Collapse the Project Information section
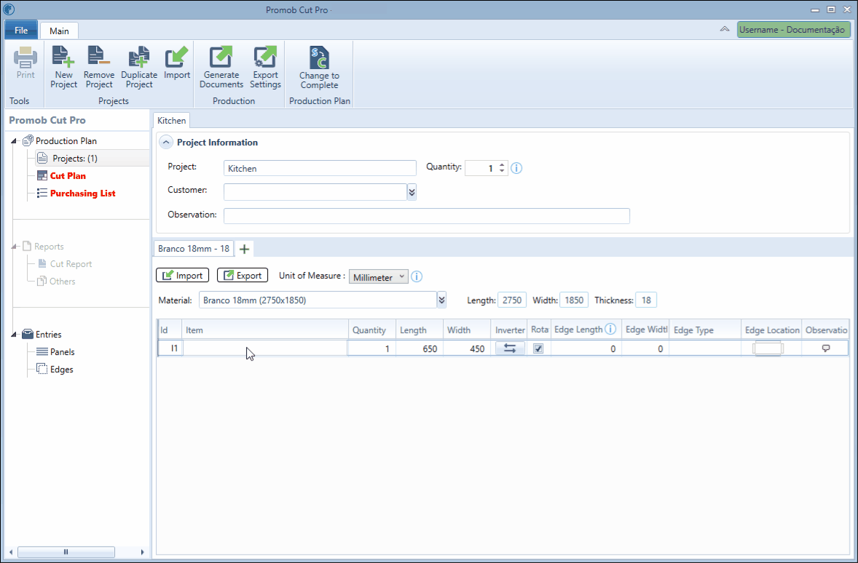This screenshot has height=563, width=858. [x=166, y=142]
